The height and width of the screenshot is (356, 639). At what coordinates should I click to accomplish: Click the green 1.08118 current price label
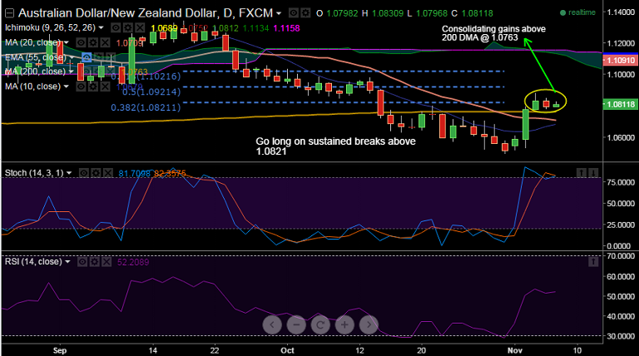click(x=620, y=104)
